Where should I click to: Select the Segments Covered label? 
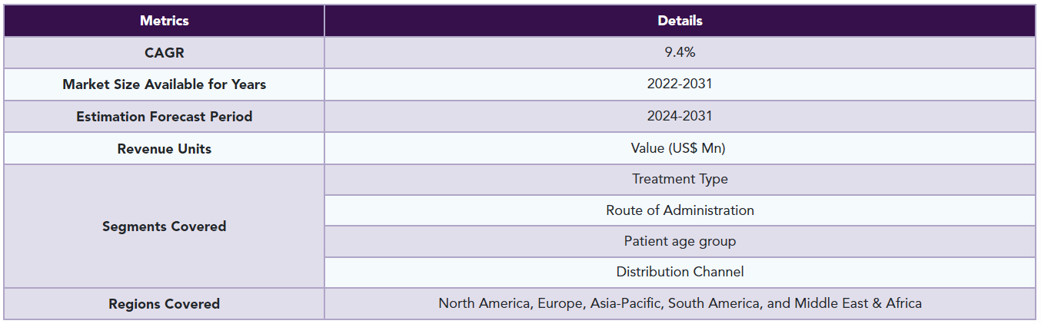coord(164,226)
